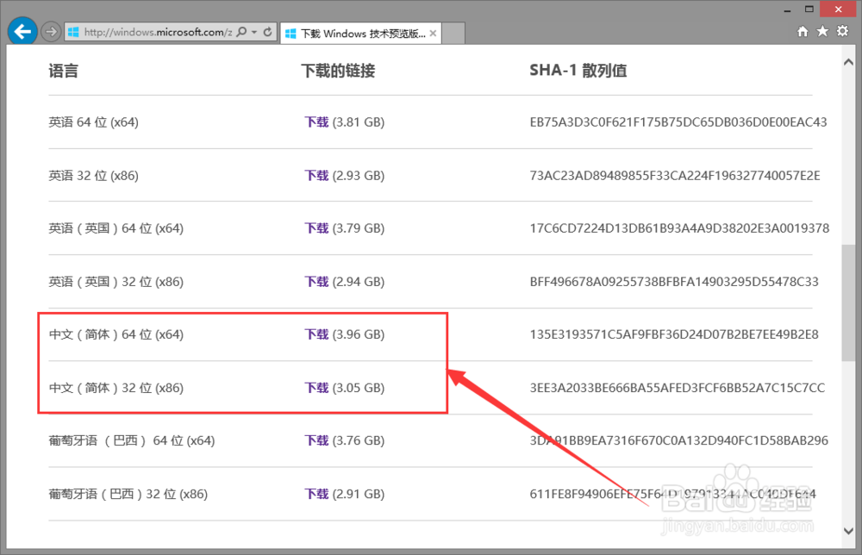Minimize the browser window

coord(787,9)
